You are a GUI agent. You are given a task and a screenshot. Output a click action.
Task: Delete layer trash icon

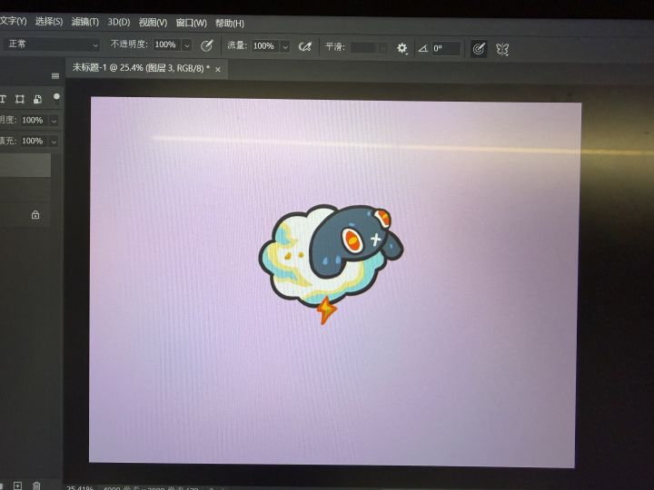36,485
